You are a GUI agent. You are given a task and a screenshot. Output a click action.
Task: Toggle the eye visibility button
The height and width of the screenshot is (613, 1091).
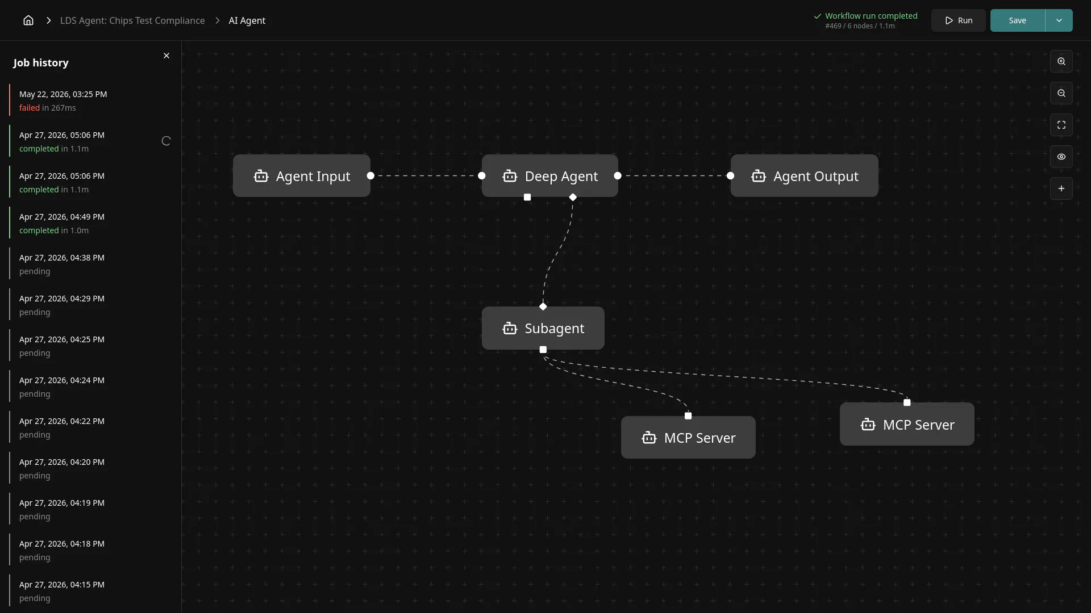1061,157
